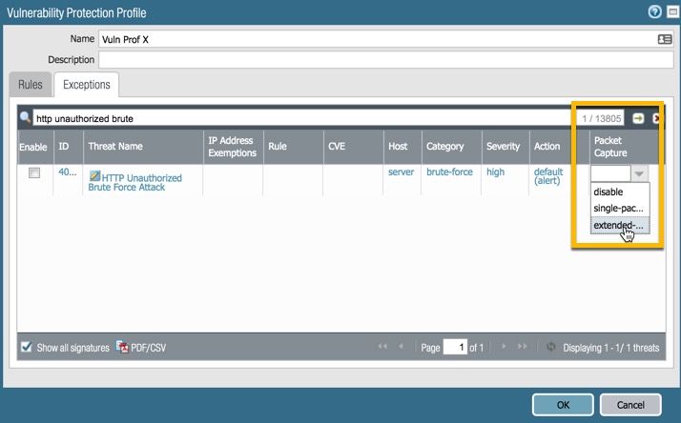This screenshot has width=681, height=423.
Task: Click the magnifying glass search icon
Action: [x=26, y=118]
